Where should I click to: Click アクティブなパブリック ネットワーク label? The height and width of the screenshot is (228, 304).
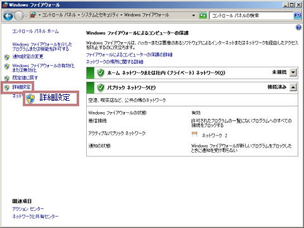pos(117,134)
